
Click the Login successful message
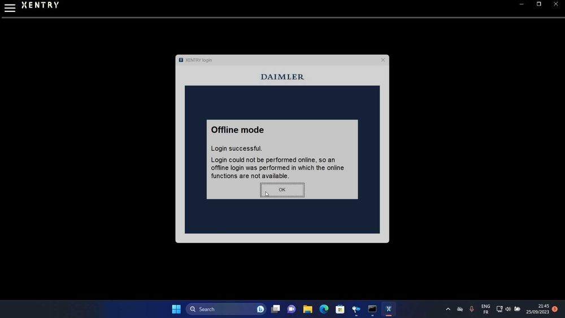236,149
